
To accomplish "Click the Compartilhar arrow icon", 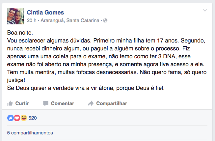I will [91, 103].
